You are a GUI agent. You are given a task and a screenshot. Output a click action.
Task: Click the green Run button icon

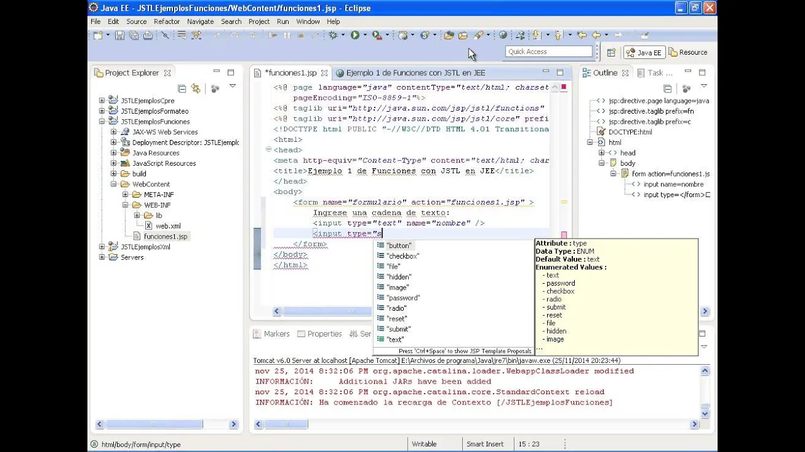[355, 36]
